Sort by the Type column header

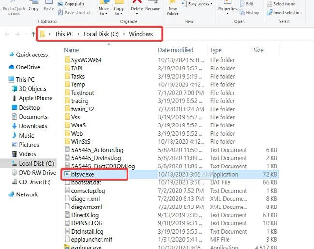click(x=215, y=50)
